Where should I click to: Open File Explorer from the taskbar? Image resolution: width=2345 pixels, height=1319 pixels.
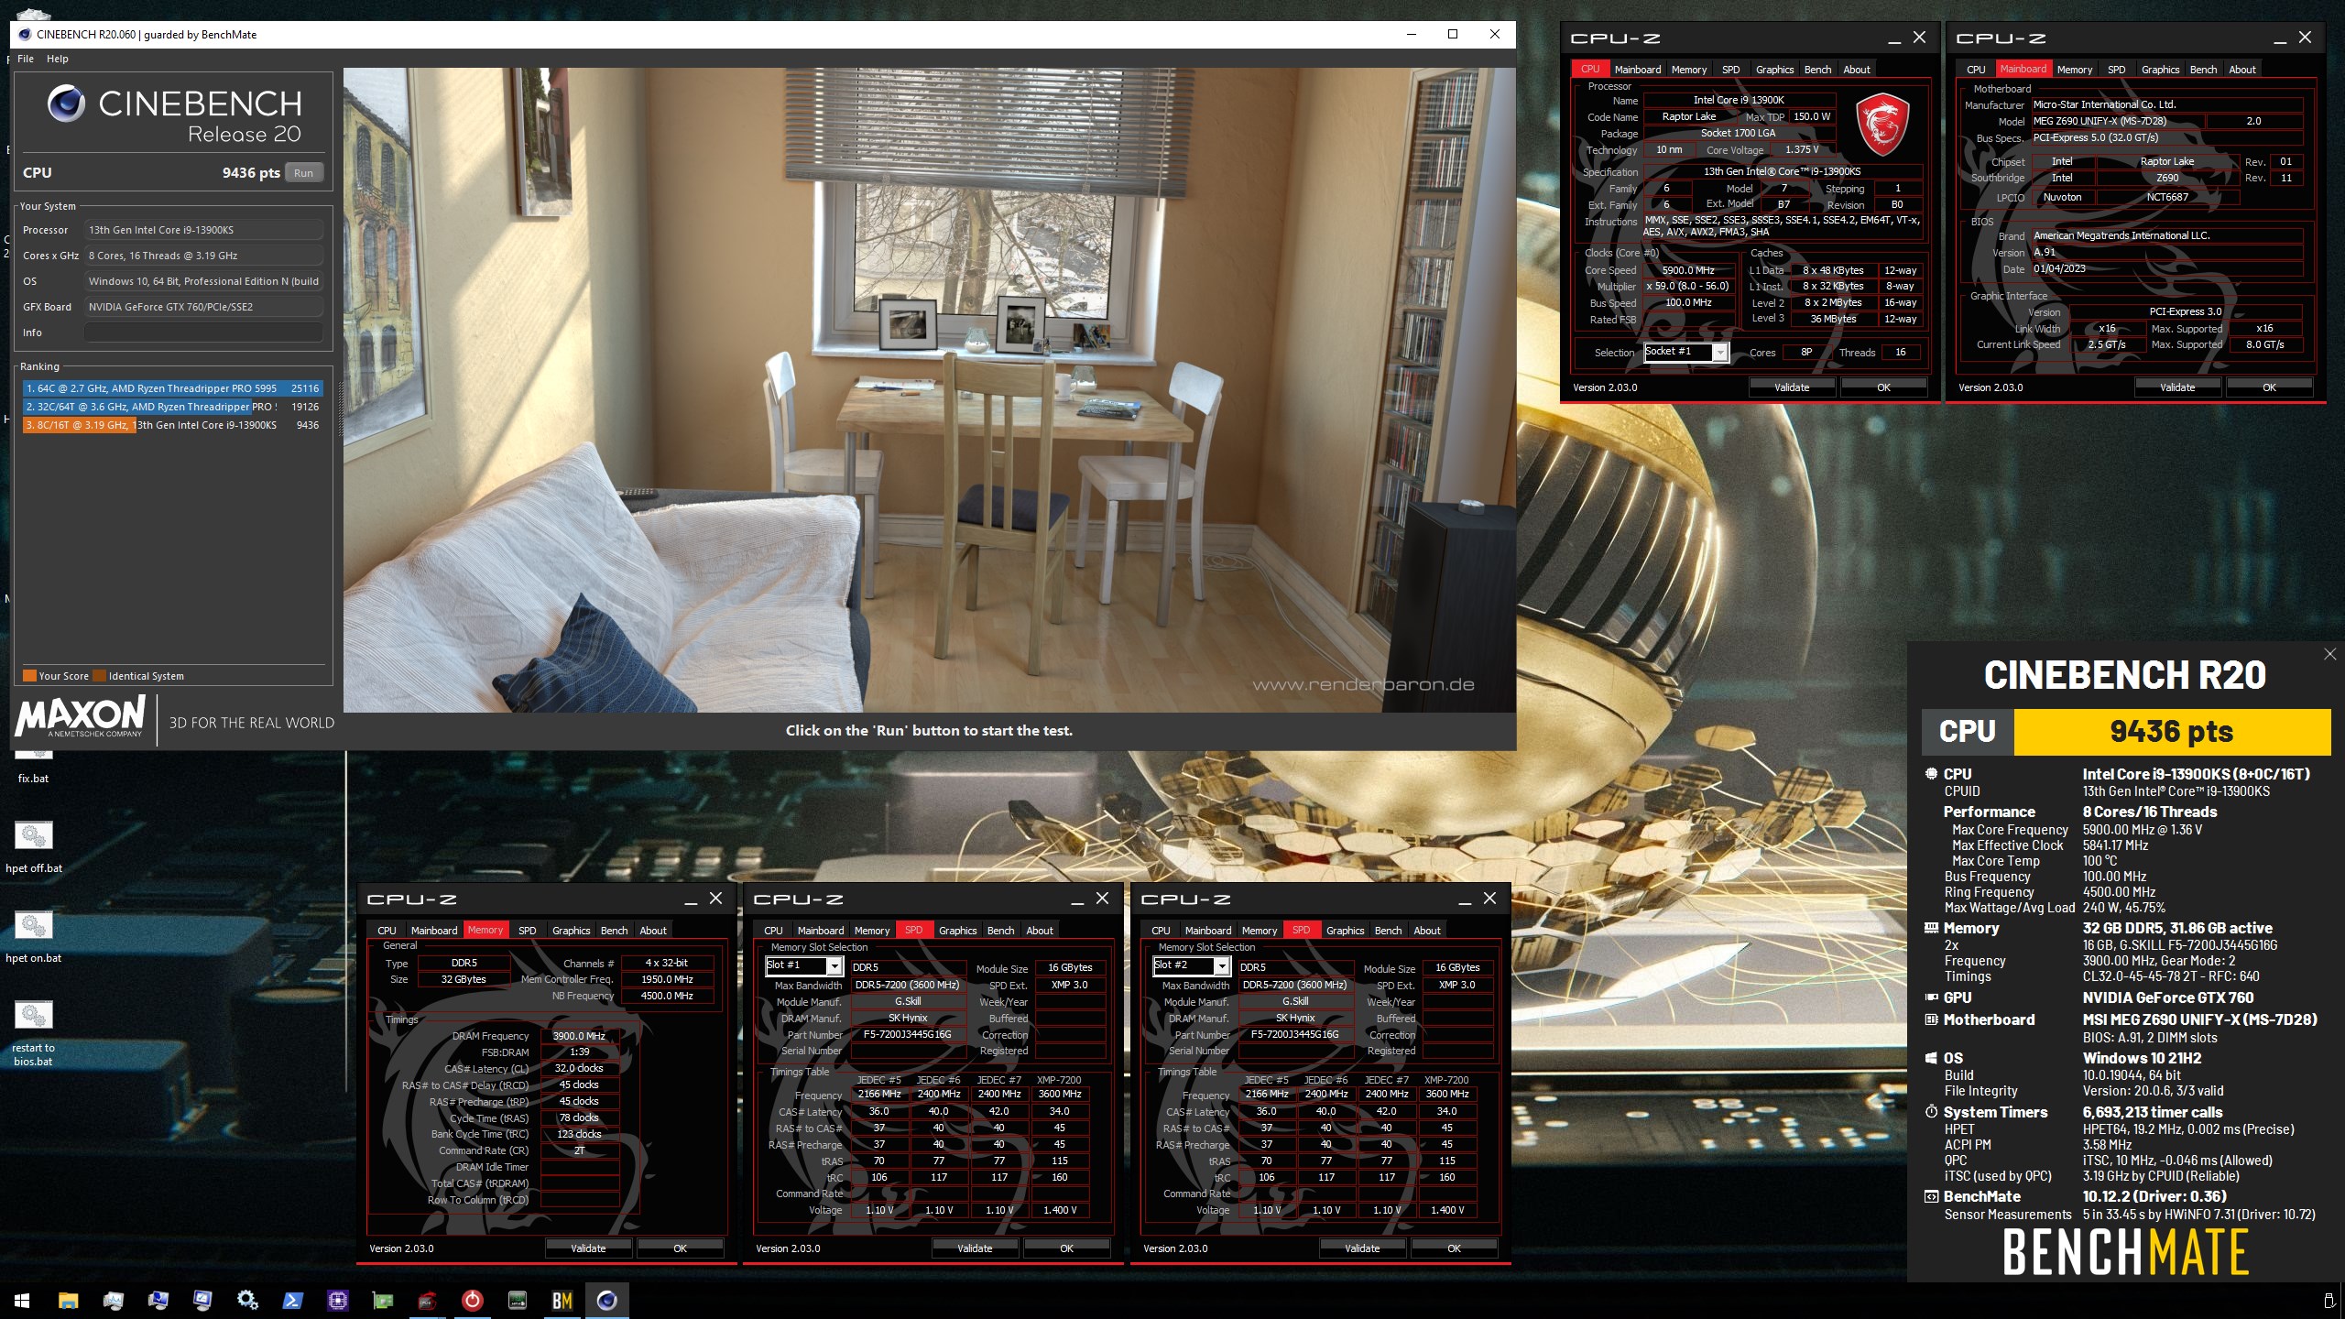[68, 1300]
